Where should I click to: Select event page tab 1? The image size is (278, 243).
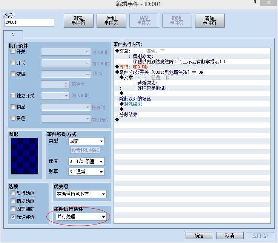point(13,34)
